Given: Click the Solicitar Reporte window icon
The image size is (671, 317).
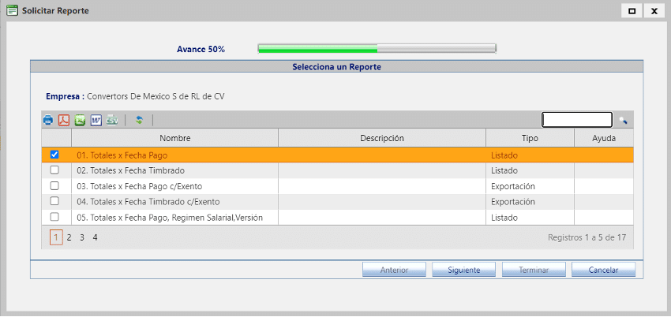Looking at the screenshot, I should pos(12,11).
